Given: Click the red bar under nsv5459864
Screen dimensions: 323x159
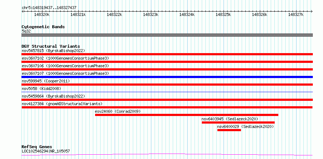Looking at the screenshot, I should (167, 100).
